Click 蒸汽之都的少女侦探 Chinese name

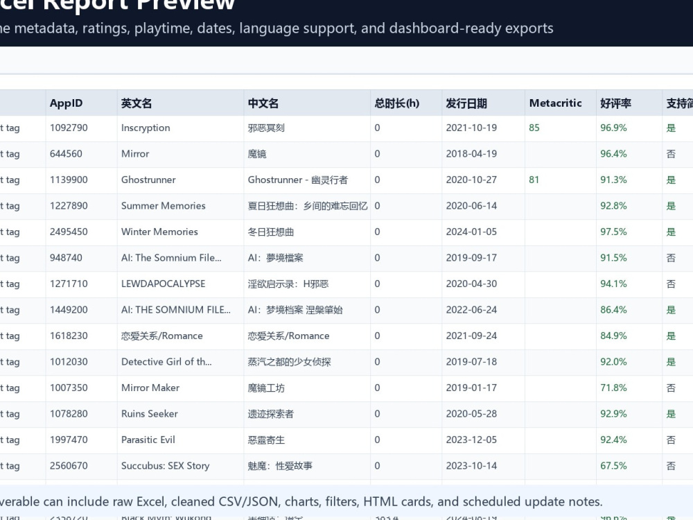click(289, 362)
